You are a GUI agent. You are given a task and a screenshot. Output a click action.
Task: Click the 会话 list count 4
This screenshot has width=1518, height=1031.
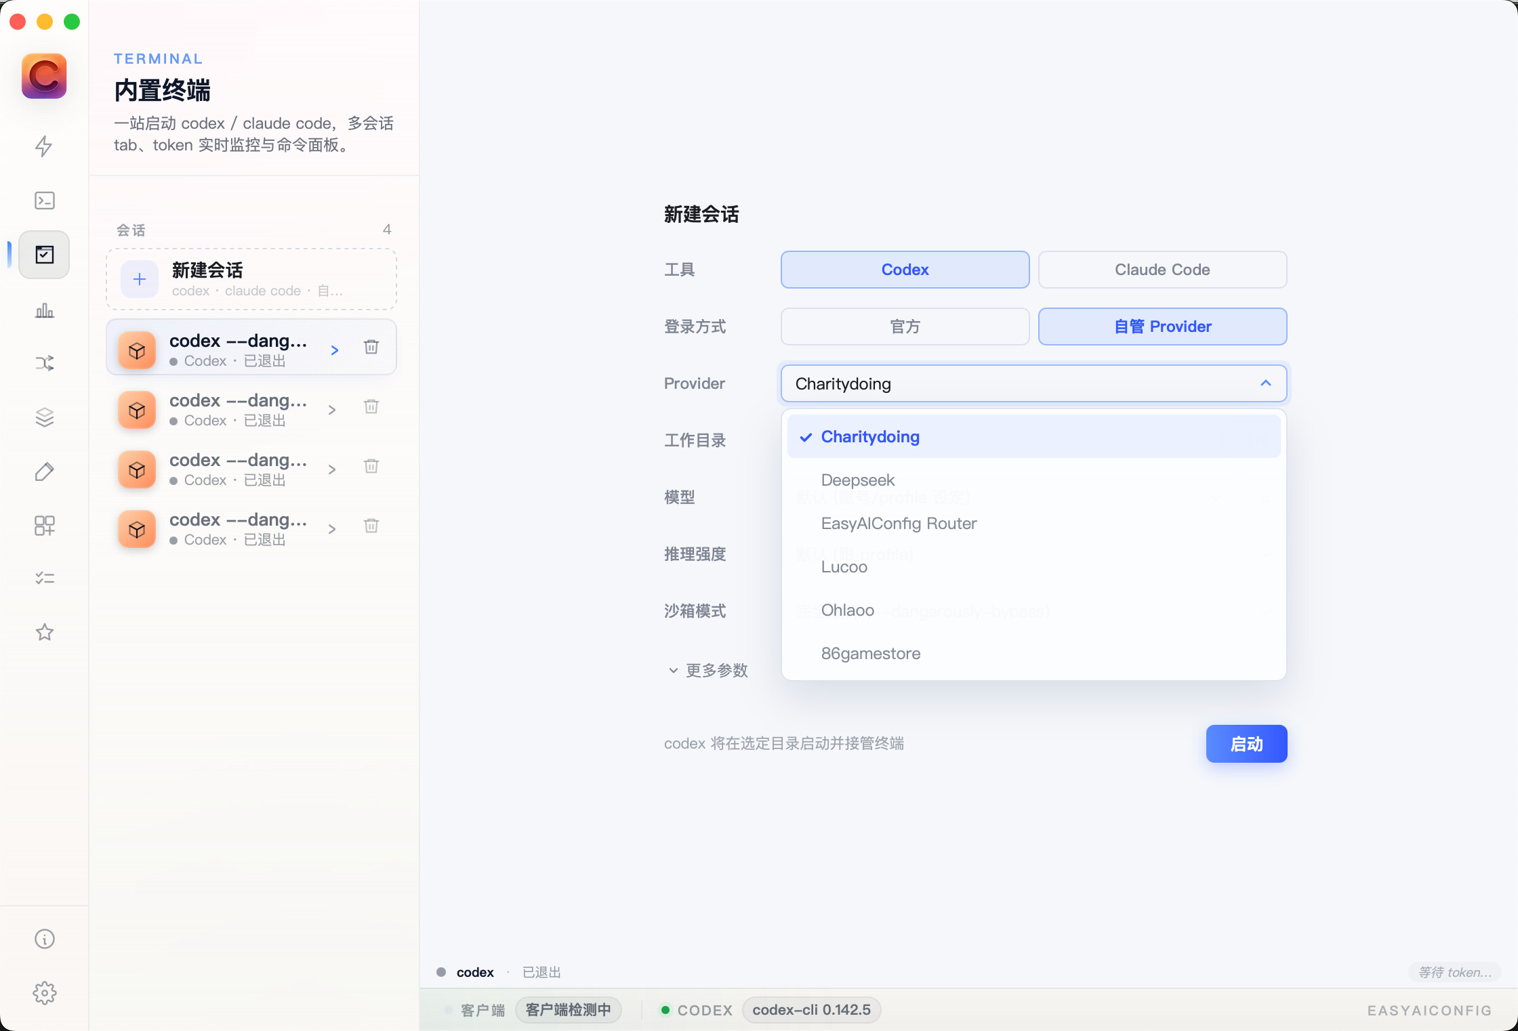tap(387, 230)
